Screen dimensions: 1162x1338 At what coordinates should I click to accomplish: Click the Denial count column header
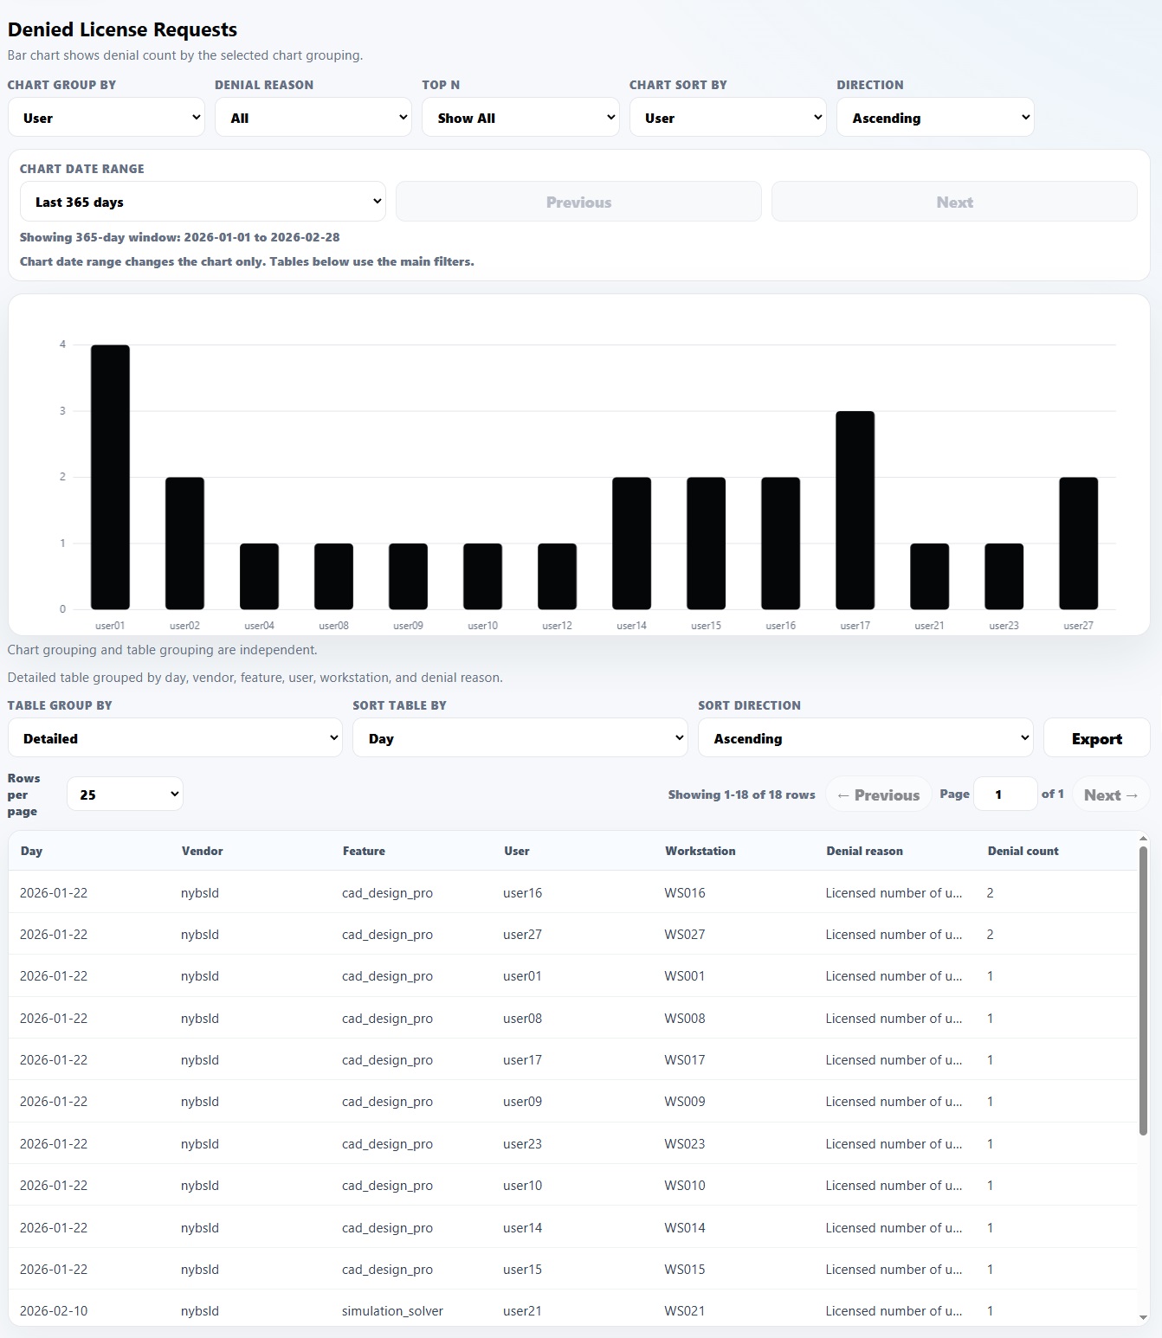(1023, 851)
